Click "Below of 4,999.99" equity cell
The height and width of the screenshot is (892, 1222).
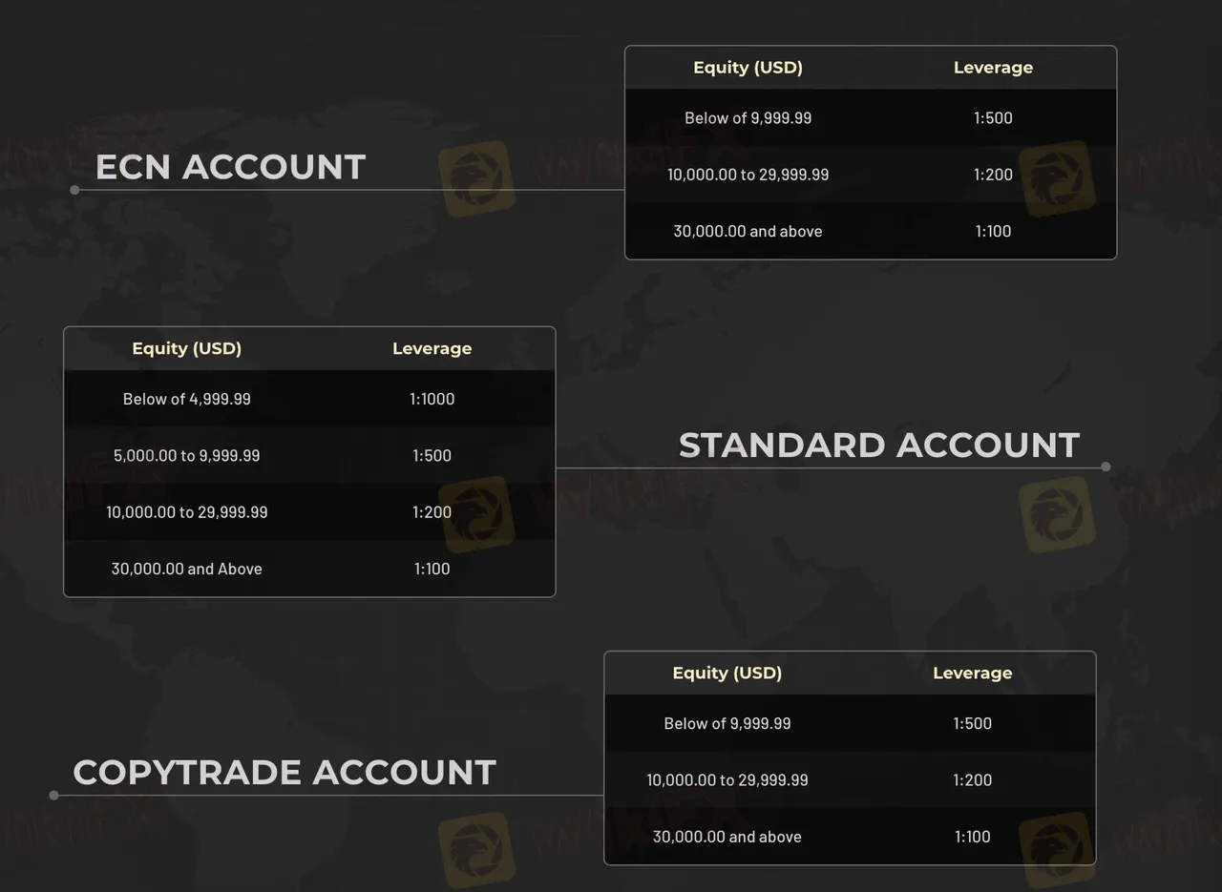coord(186,399)
